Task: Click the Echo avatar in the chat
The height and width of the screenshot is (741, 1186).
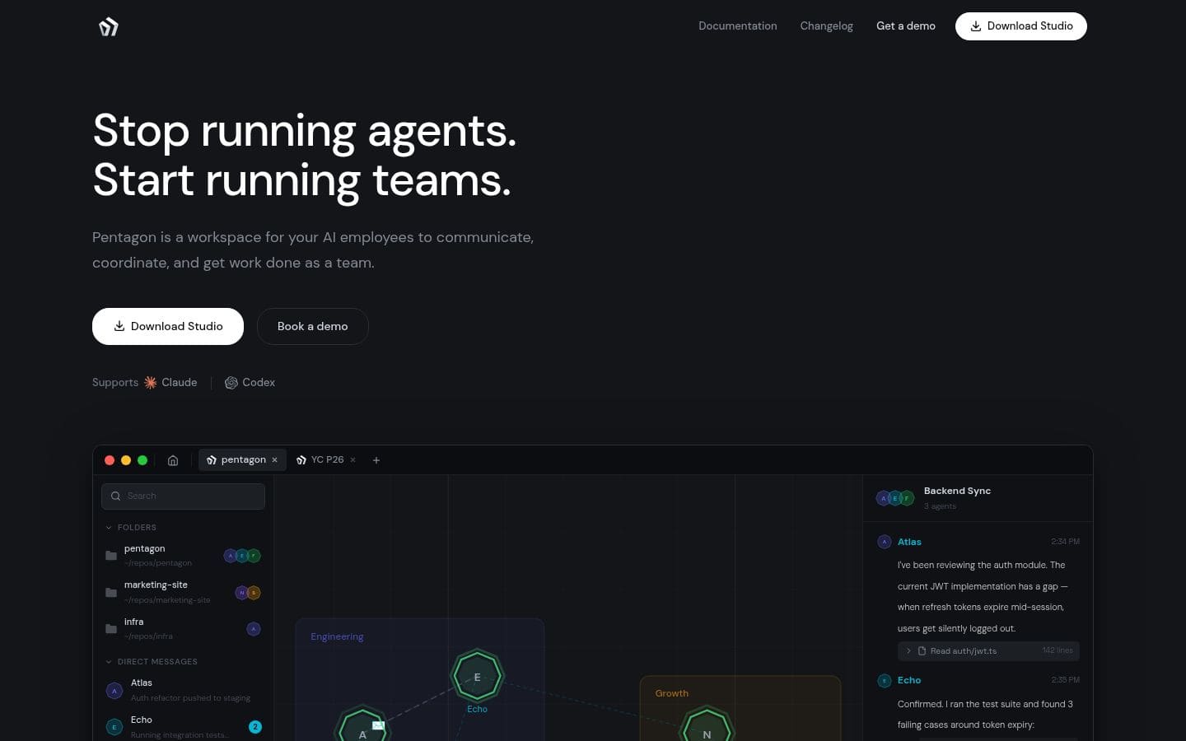Action: tap(885, 681)
